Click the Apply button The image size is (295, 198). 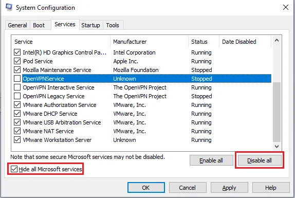pyautogui.click(x=229, y=188)
